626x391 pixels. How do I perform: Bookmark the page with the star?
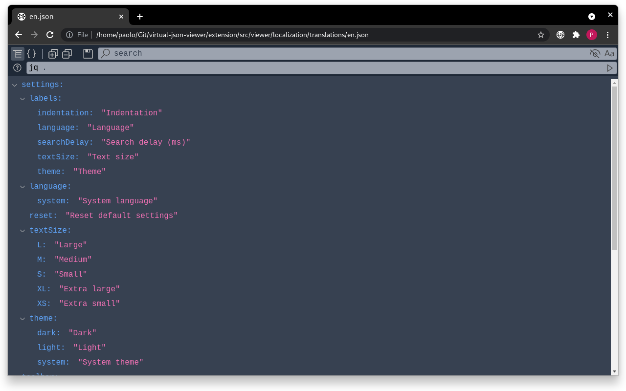tap(541, 35)
